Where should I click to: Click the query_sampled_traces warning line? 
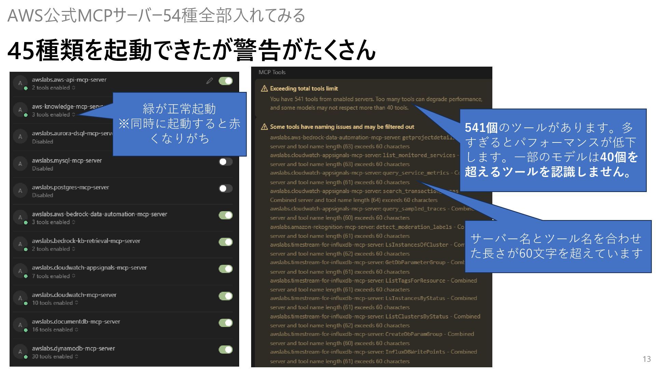pos(372,213)
